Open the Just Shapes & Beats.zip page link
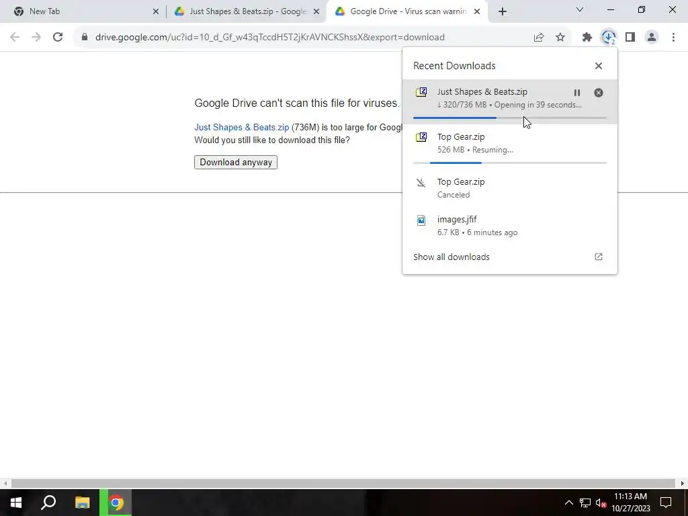 pyautogui.click(x=242, y=127)
